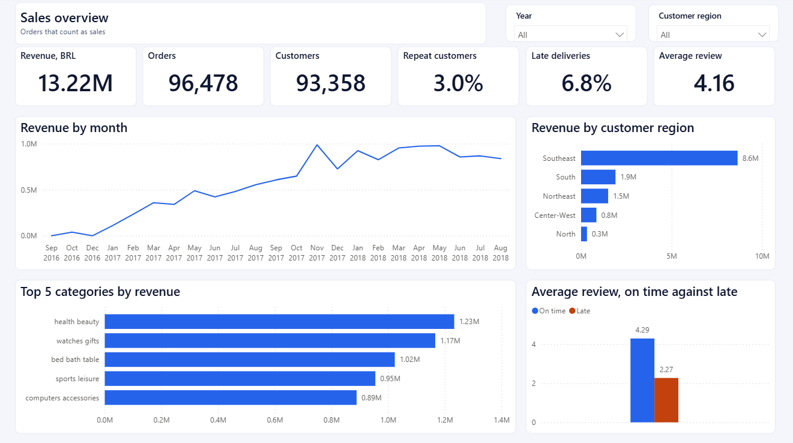Image resolution: width=793 pixels, height=443 pixels.
Task: Select the Southeast revenue bar
Action: click(659, 158)
